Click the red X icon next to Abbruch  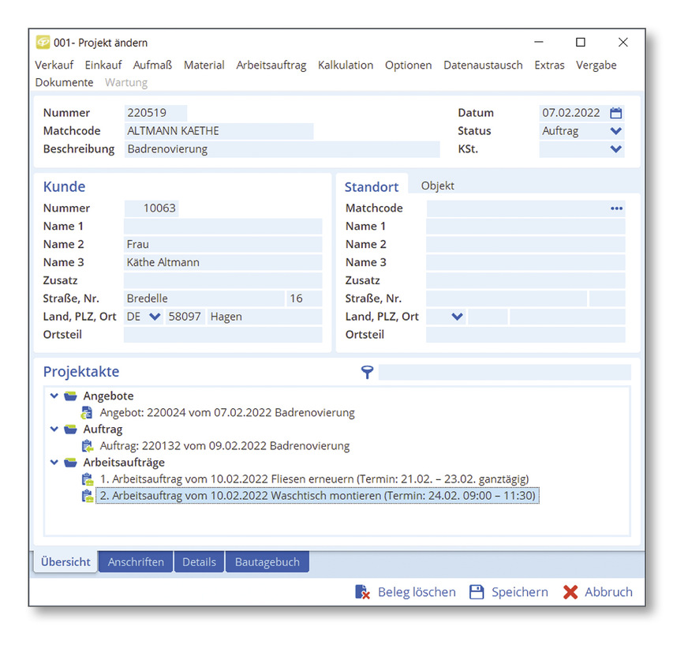[570, 591]
